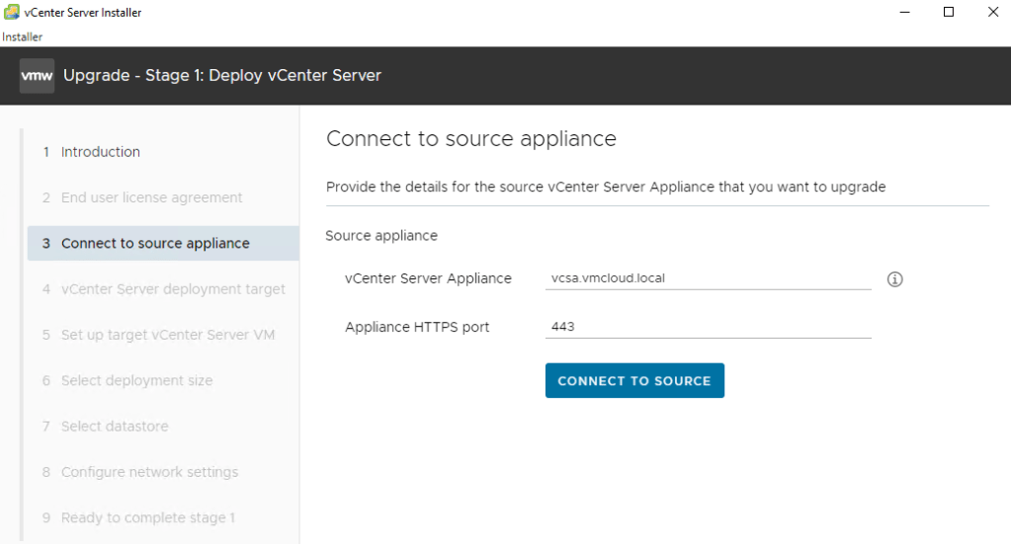The width and height of the screenshot is (1011, 544).
Task: Click the vCenter Server Installer title bar icon
Action: [x=11, y=13]
